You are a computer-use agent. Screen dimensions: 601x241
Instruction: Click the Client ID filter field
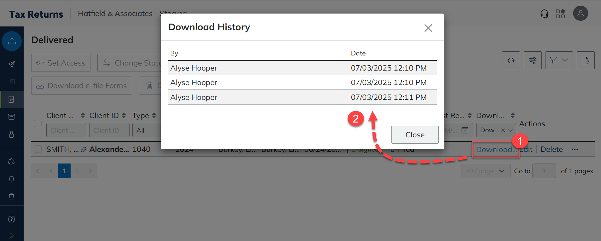[x=109, y=130]
